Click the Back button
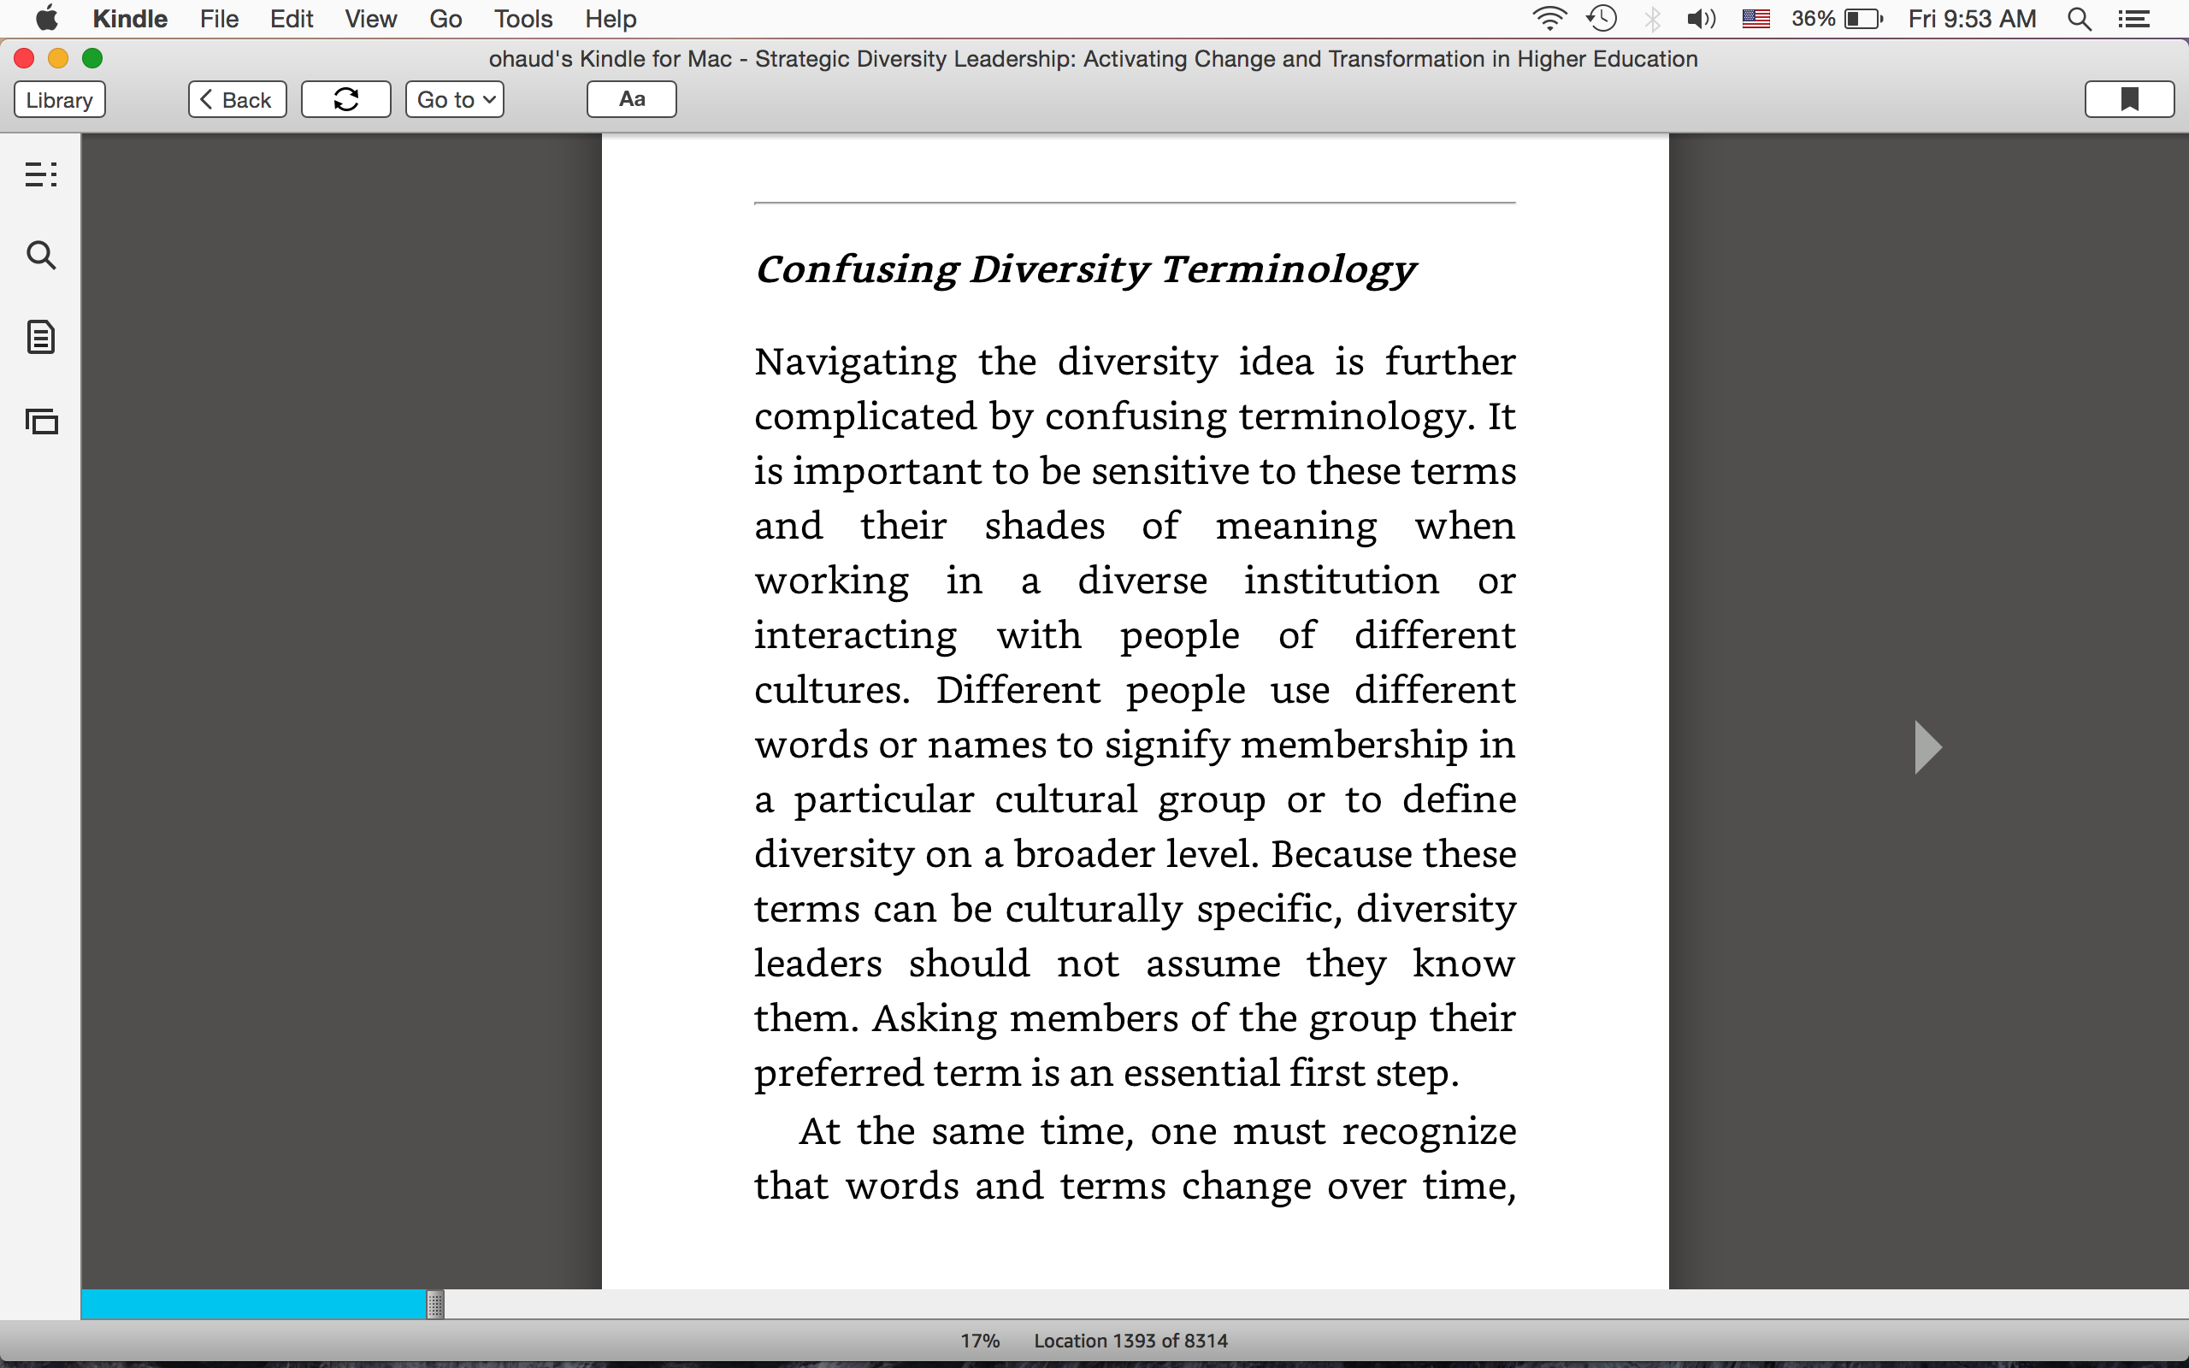2189x1368 pixels. pyautogui.click(x=237, y=99)
